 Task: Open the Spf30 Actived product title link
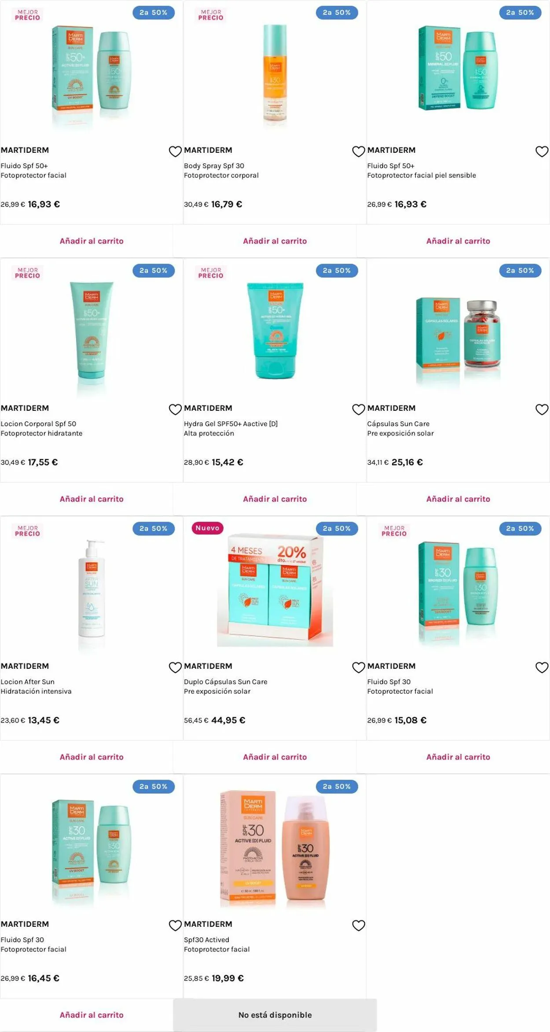coord(206,940)
